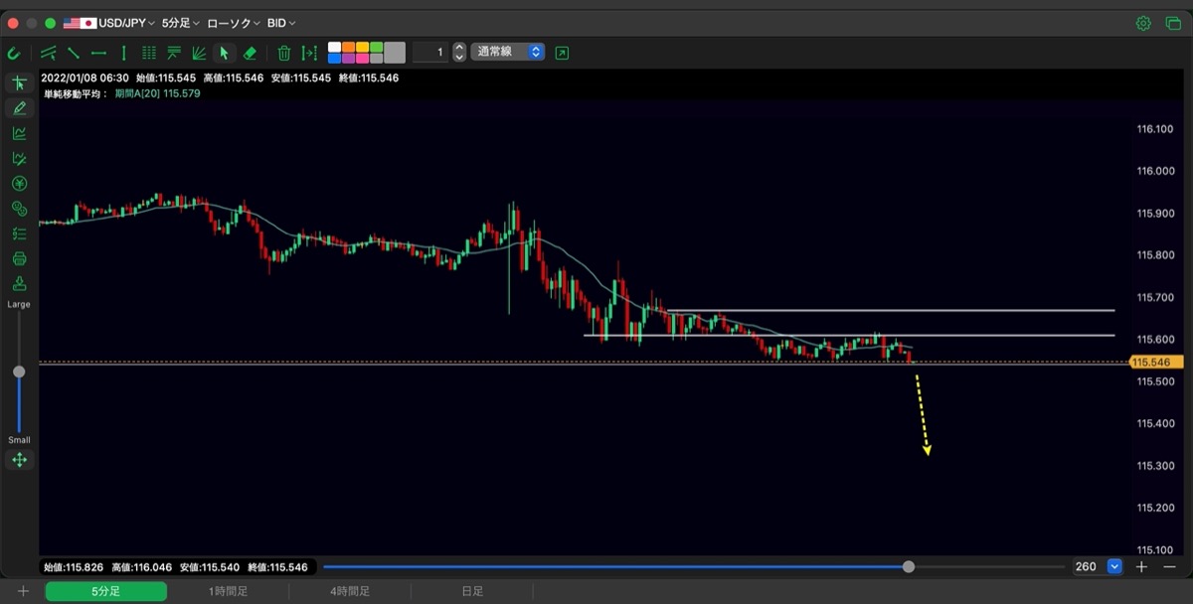Switch to the 日足 tab
The image size is (1193, 604).
[472, 591]
